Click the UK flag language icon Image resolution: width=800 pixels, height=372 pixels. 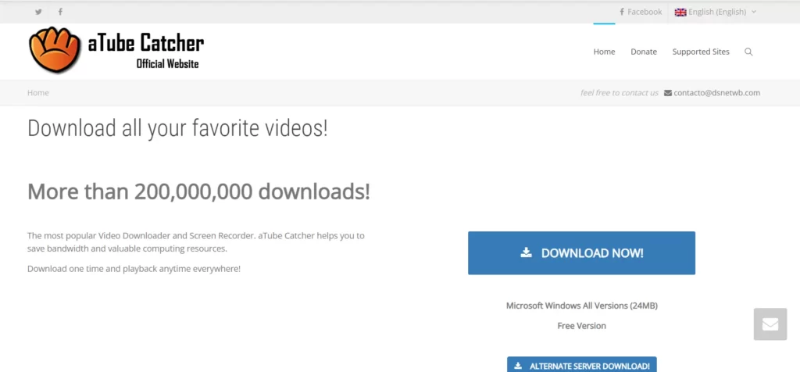click(x=680, y=12)
